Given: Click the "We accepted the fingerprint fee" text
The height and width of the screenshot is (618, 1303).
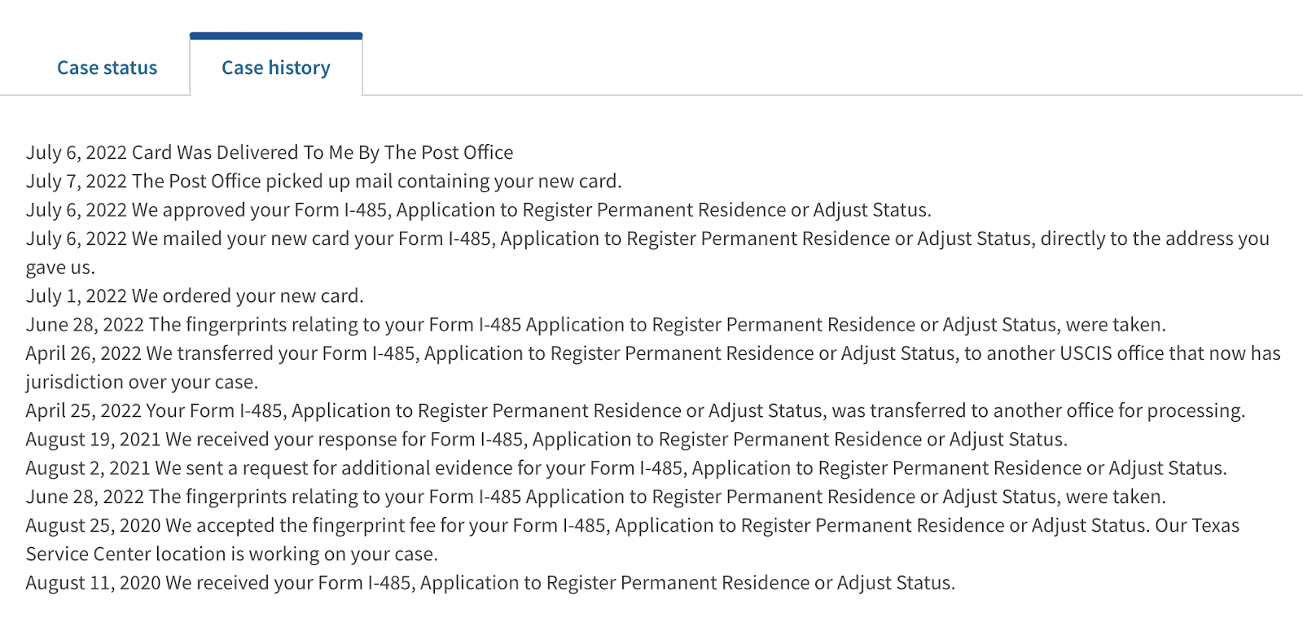Looking at the screenshot, I should (x=632, y=525).
